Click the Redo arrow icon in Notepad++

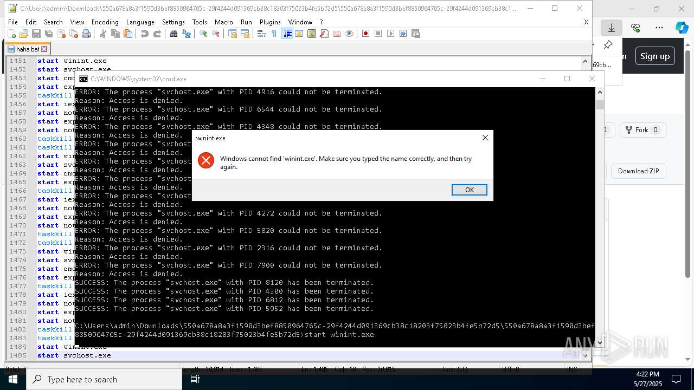tap(157, 34)
